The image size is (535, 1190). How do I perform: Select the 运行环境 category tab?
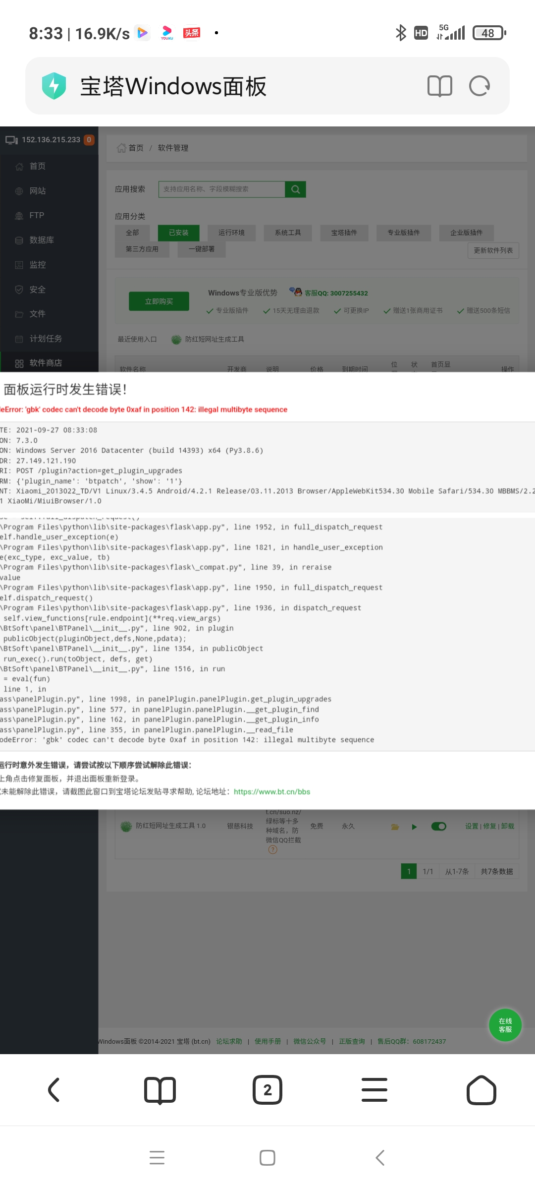(x=231, y=233)
